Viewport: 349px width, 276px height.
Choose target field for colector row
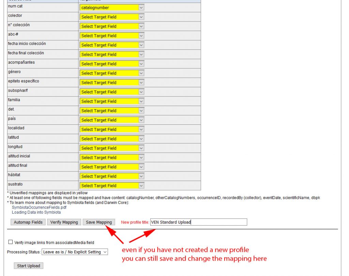coord(112,17)
